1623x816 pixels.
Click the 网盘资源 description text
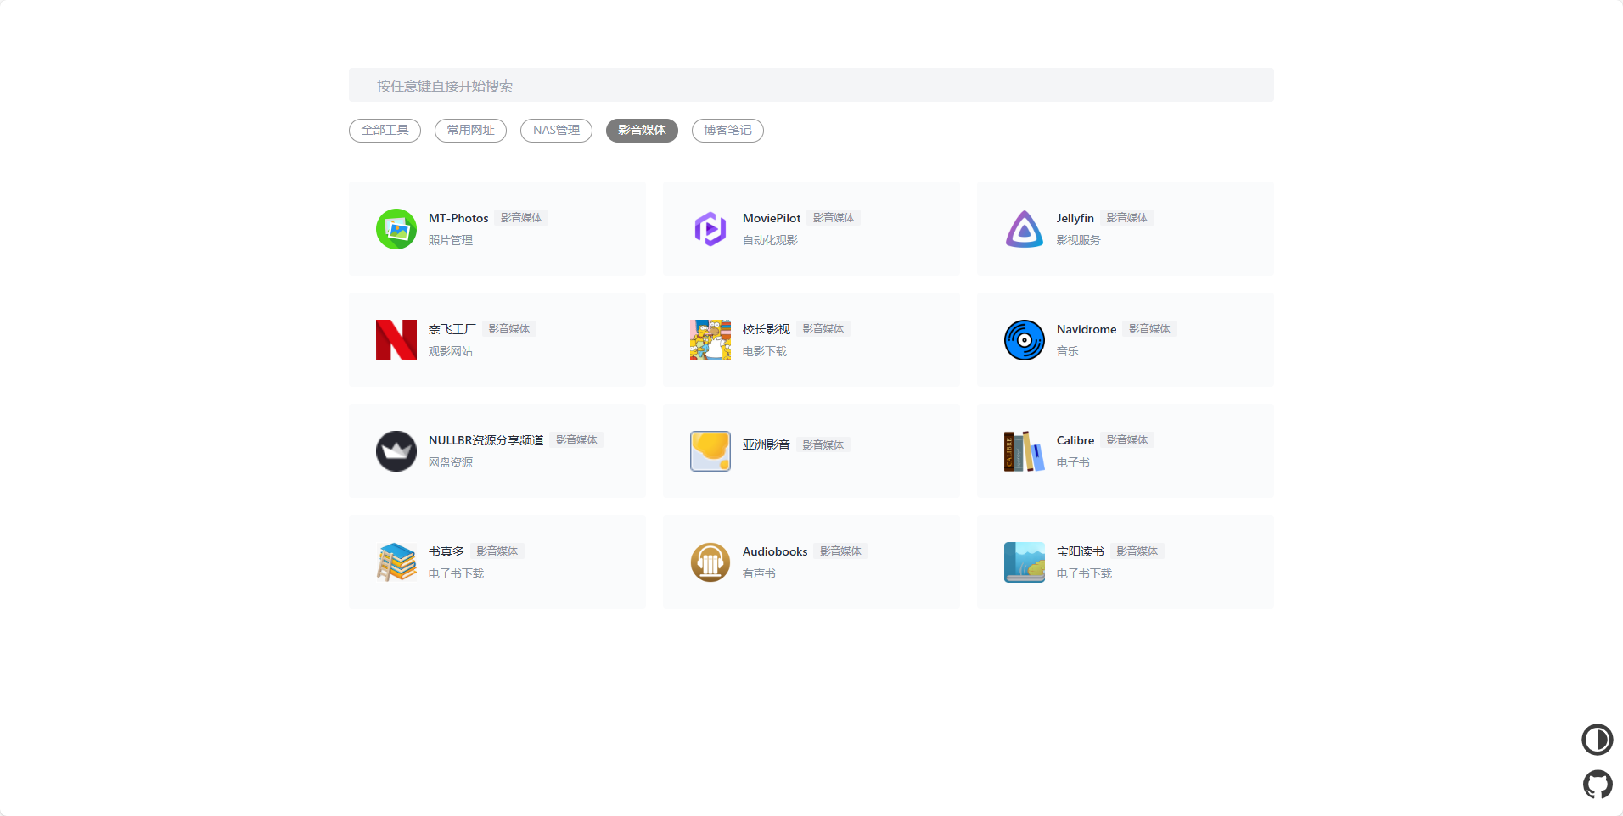pos(451,462)
